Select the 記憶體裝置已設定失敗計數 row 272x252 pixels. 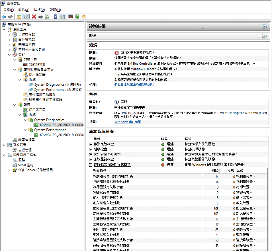coord(180,208)
